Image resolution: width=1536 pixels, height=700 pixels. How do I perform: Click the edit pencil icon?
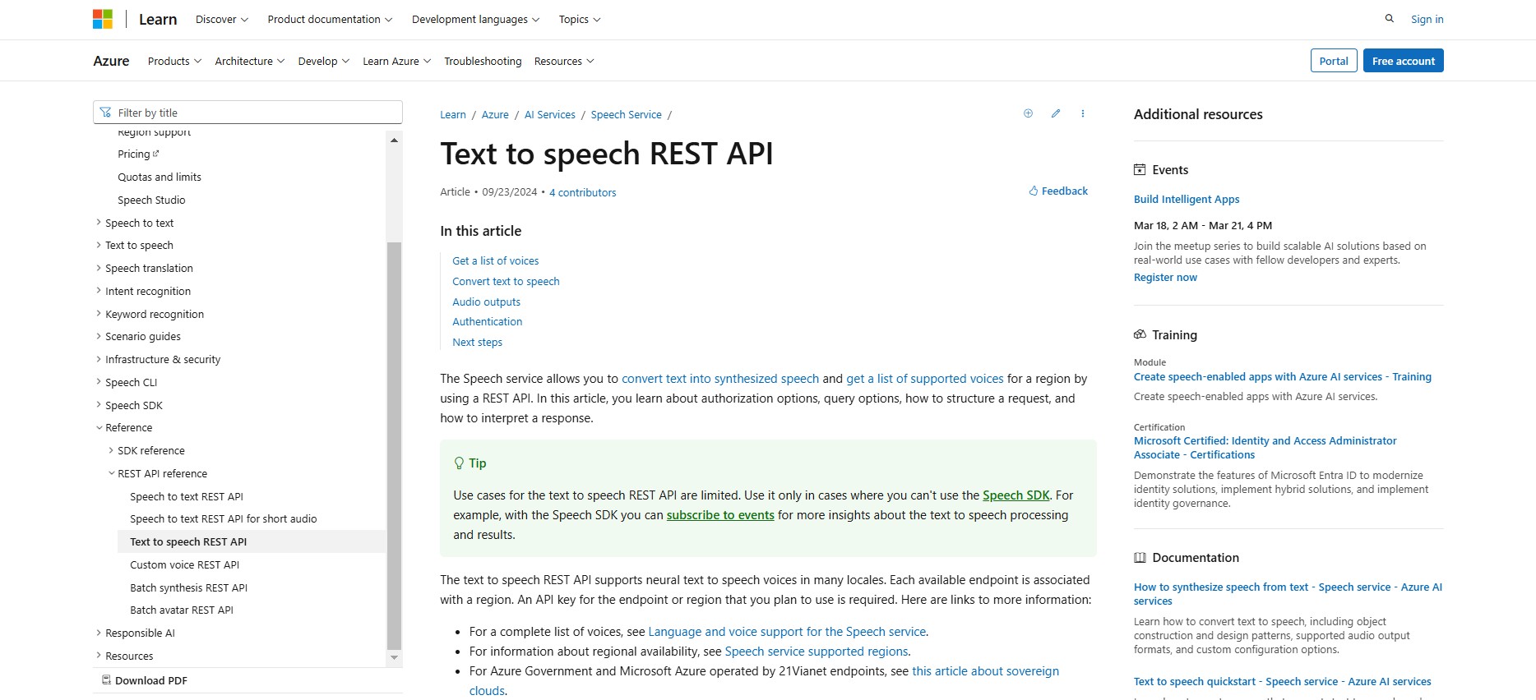coord(1056,113)
